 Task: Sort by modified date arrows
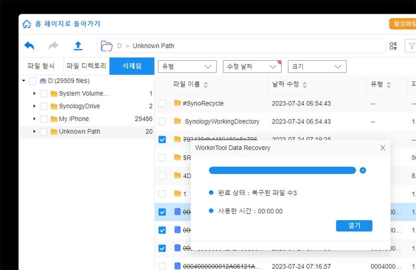click(x=305, y=85)
